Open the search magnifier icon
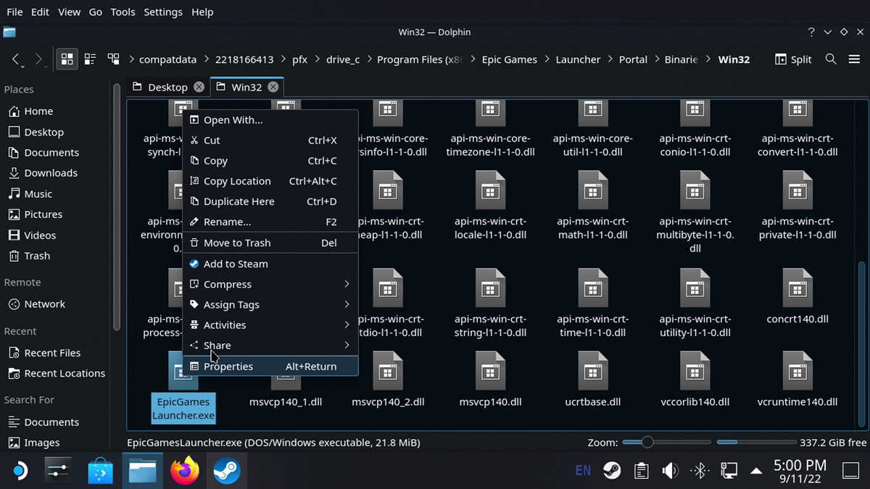 coord(831,59)
